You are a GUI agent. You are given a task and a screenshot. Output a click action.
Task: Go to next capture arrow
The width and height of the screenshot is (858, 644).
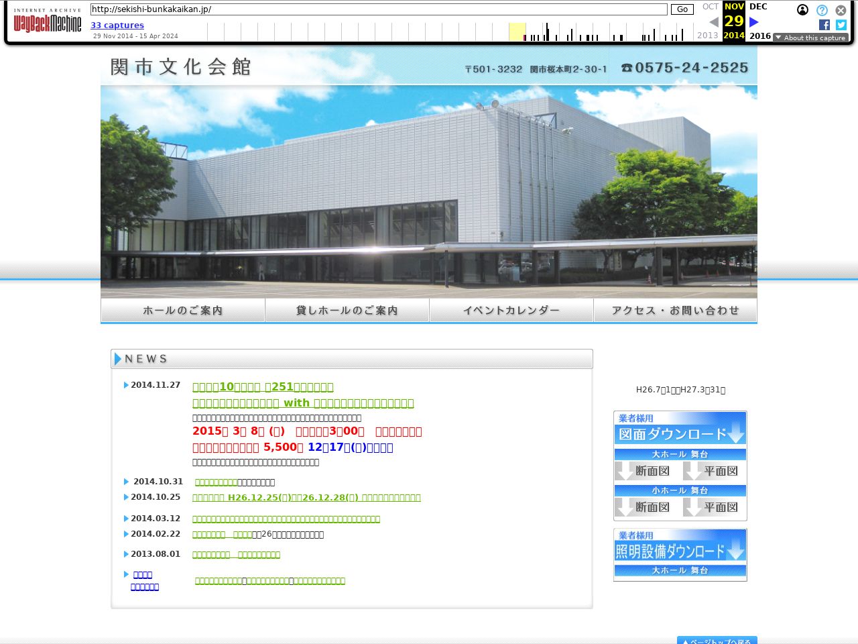tap(753, 22)
